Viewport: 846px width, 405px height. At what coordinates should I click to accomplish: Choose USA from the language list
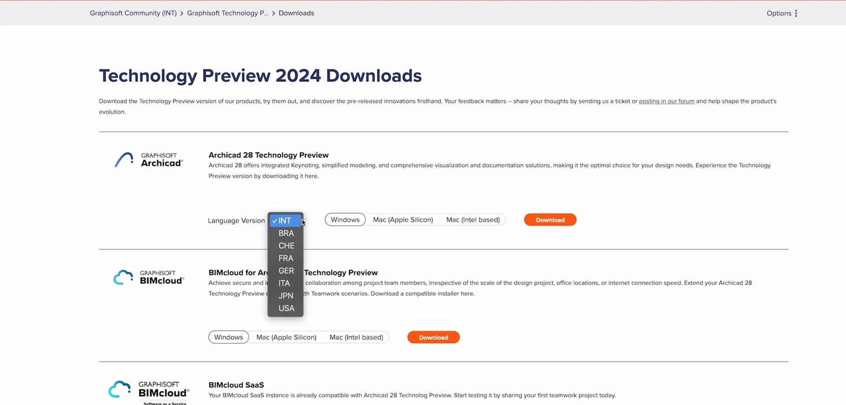pyautogui.click(x=285, y=309)
